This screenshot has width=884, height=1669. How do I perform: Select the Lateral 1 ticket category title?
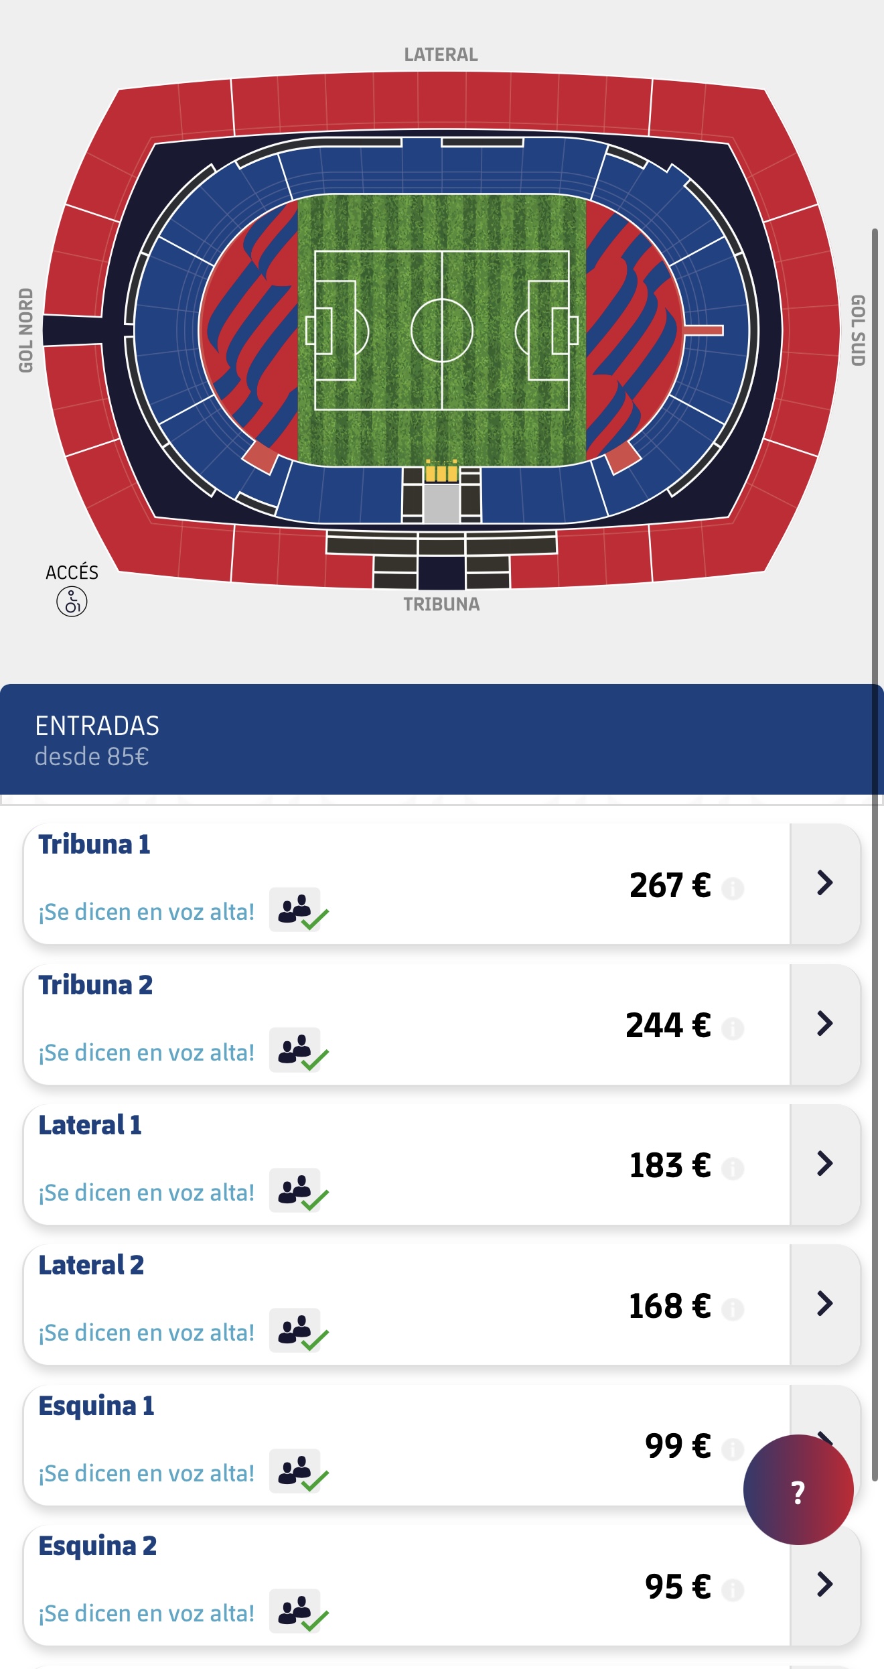point(90,1126)
